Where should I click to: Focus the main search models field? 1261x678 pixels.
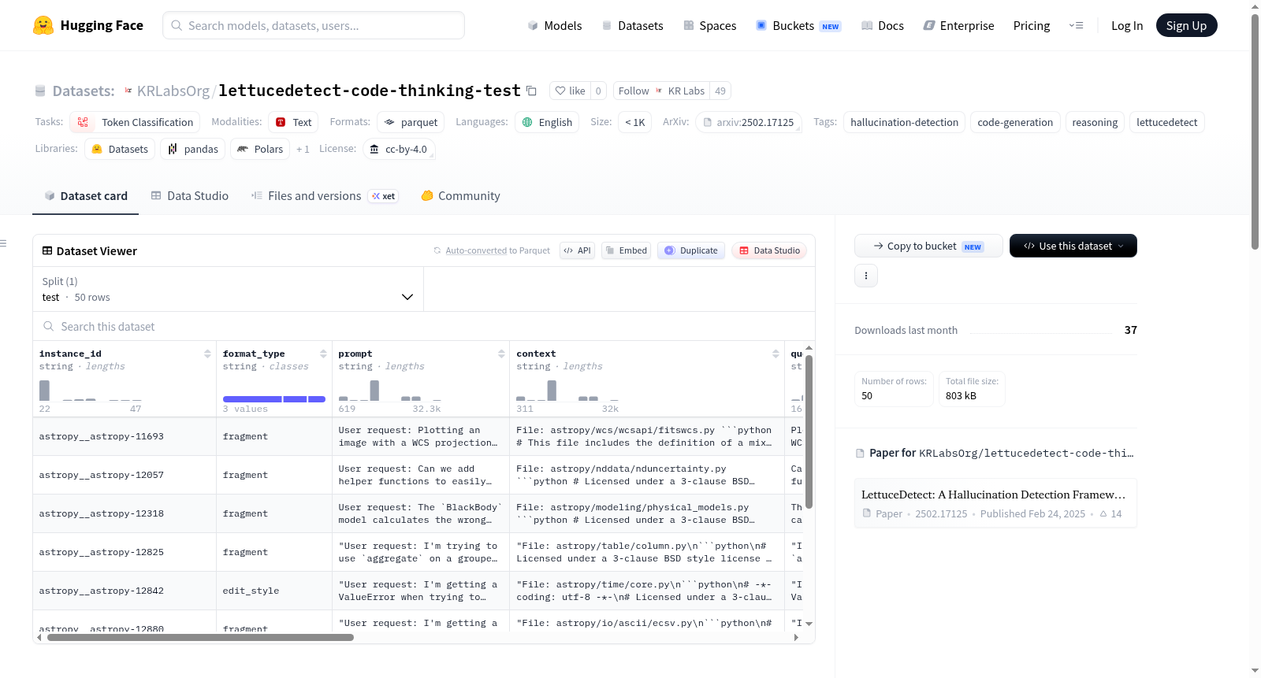[314, 25]
